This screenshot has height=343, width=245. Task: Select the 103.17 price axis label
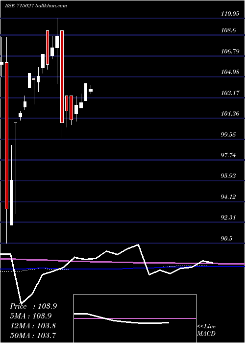(x=230, y=93)
